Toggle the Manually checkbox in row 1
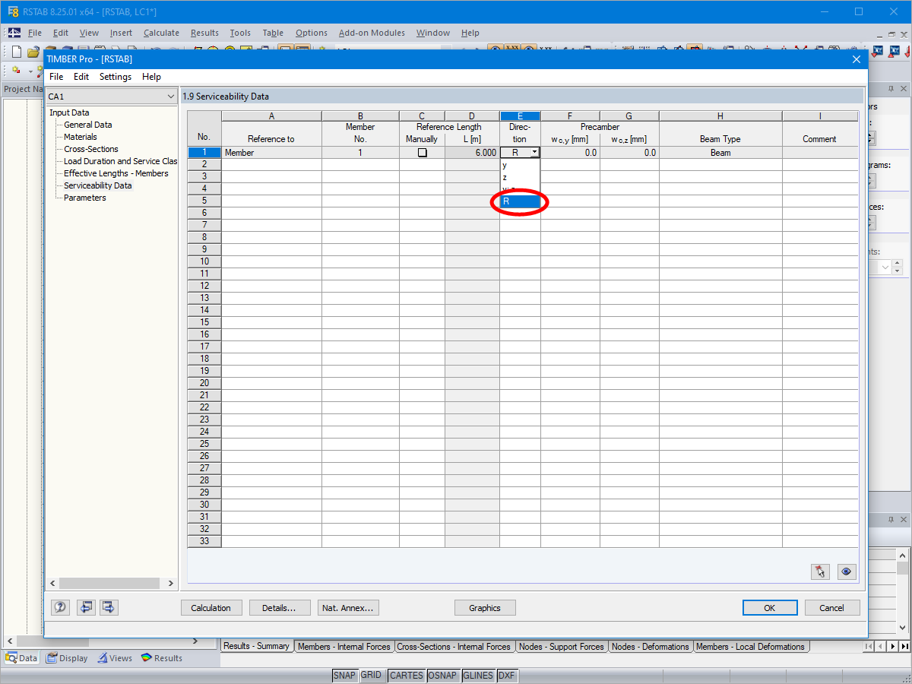The height and width of the screenshot is (684, 912). click(422, 153)
